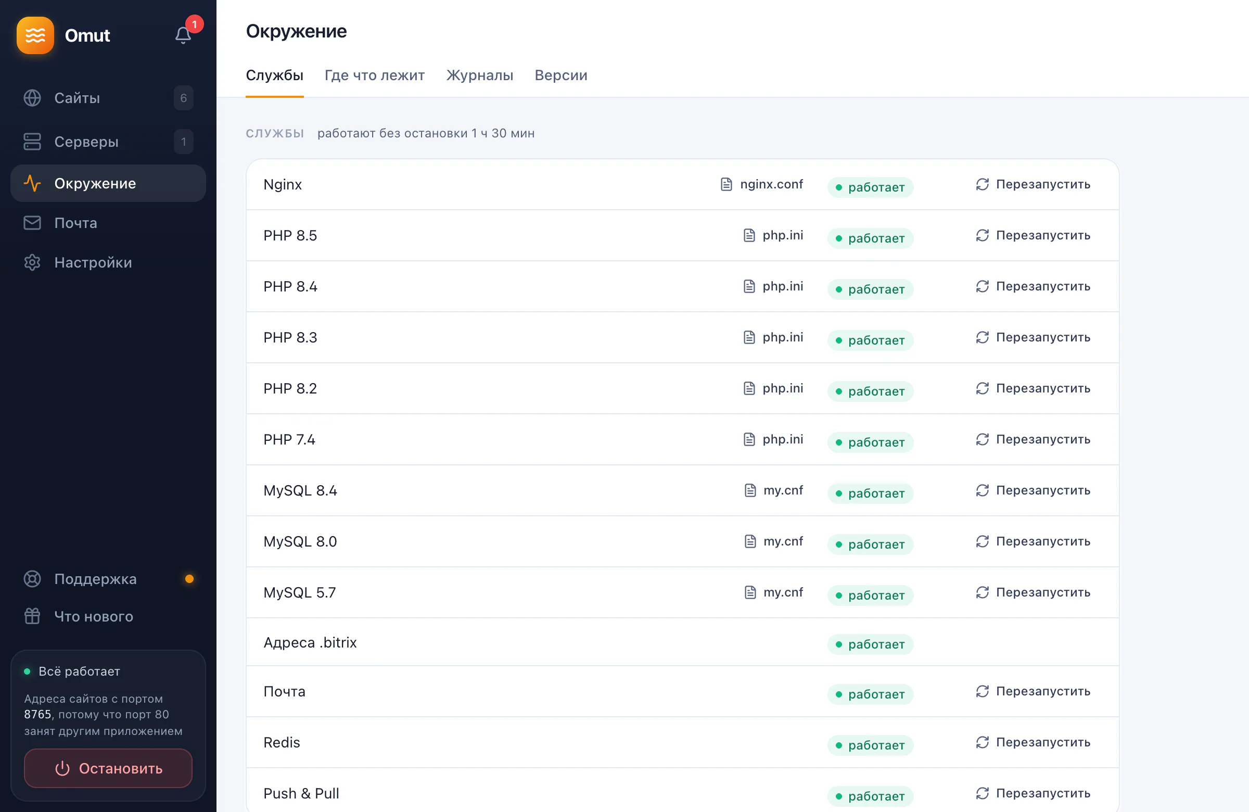Open the Журналы tab
1249x812 pixels.
click(x=480, y=75)
